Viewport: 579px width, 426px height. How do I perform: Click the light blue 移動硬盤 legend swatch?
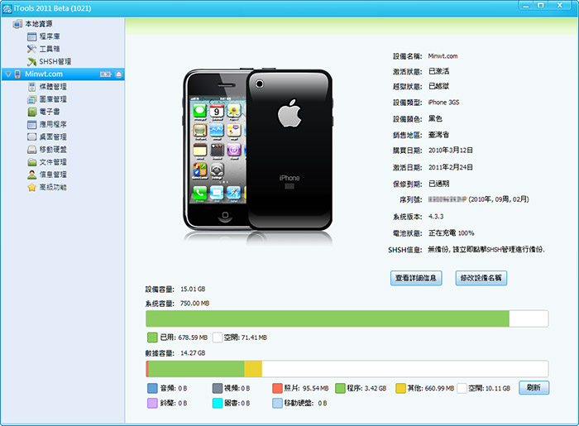277,403
